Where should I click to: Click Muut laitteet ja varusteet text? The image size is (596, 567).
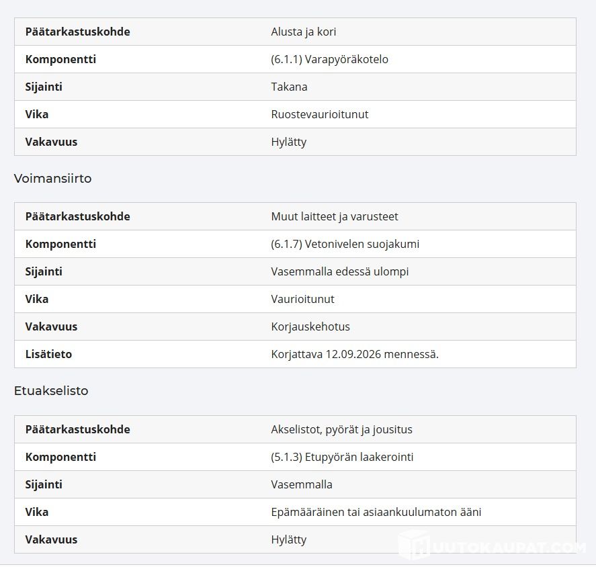335,216
